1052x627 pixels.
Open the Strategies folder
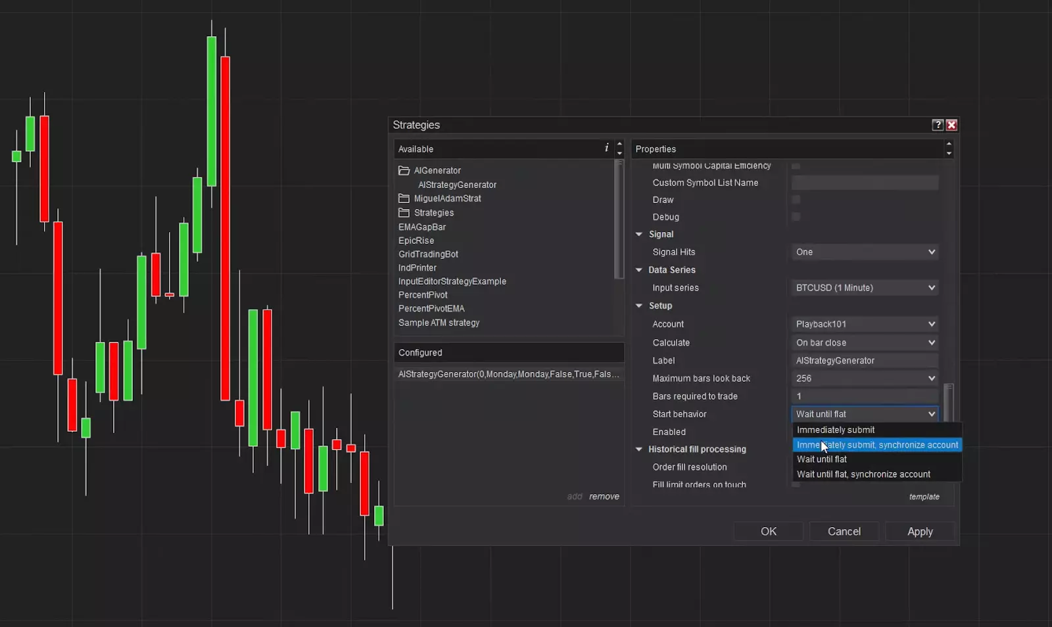tap(426, 213)
